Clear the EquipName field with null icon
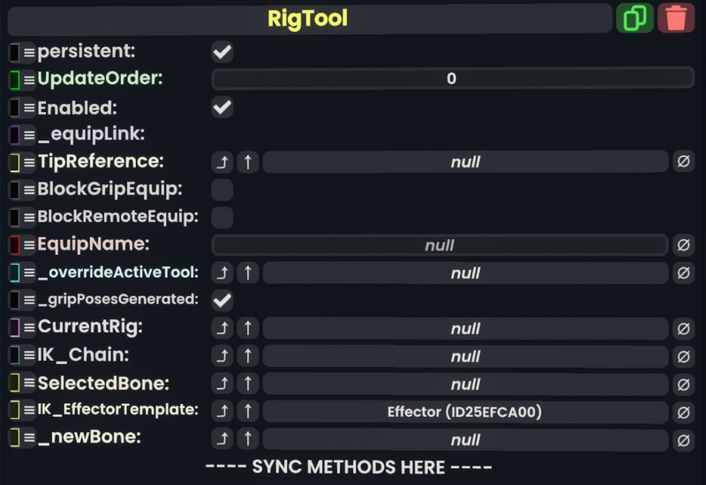The width and height of the screenshot is (706, 485). [683, 245]
